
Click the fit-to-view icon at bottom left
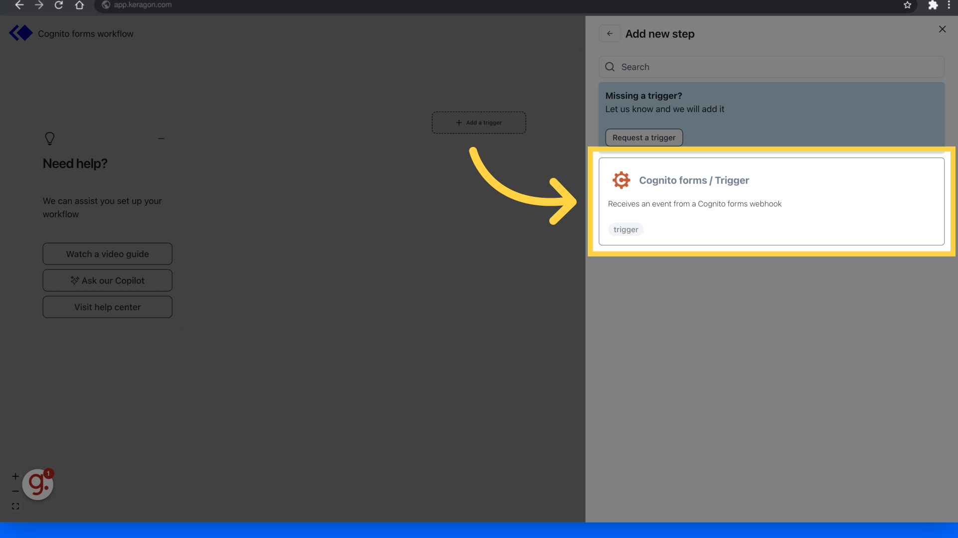pos(15,506)
